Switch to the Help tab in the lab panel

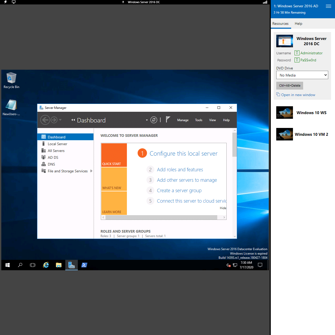coord(298,23)
